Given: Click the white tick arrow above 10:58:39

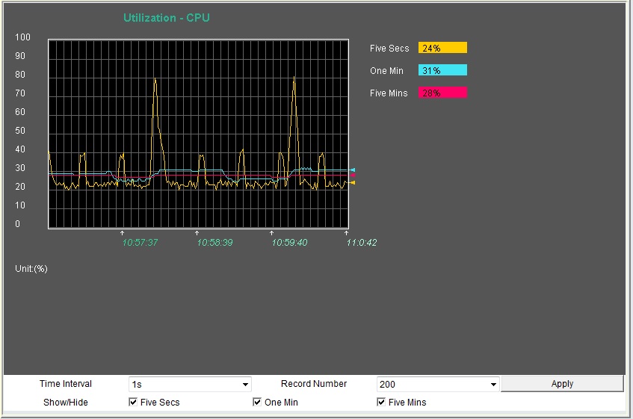Looking at the screenshot, I should pyautogui.click(x=197, y=233).
